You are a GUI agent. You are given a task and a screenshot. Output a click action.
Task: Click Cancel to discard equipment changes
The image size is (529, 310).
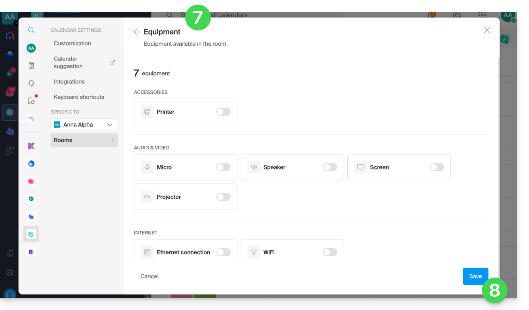[x=150, y=276]
